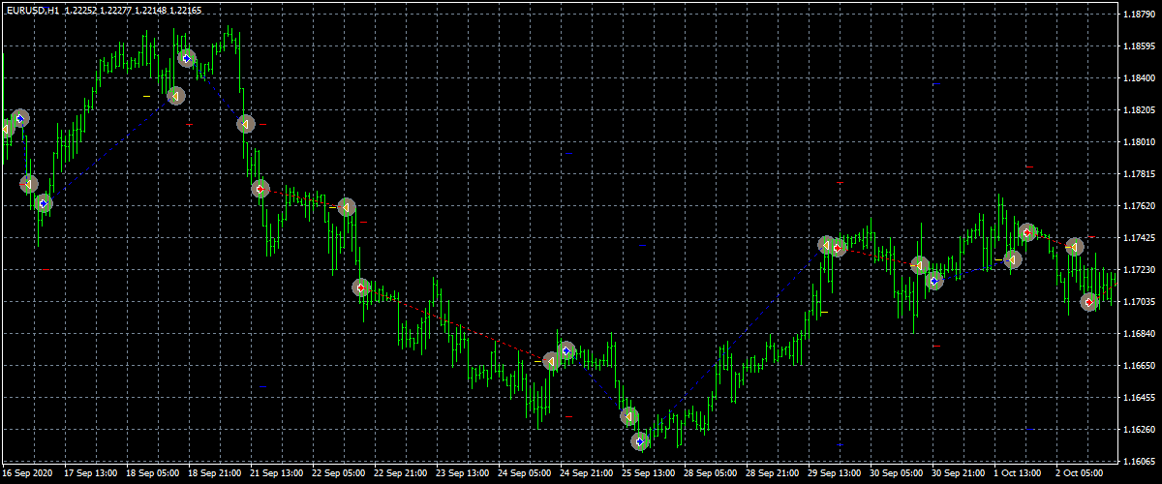Viewport: 1162px width, 484px height.
Task: Click the 21 Sep 13:00 time label
Action: [x=276, y=474]
